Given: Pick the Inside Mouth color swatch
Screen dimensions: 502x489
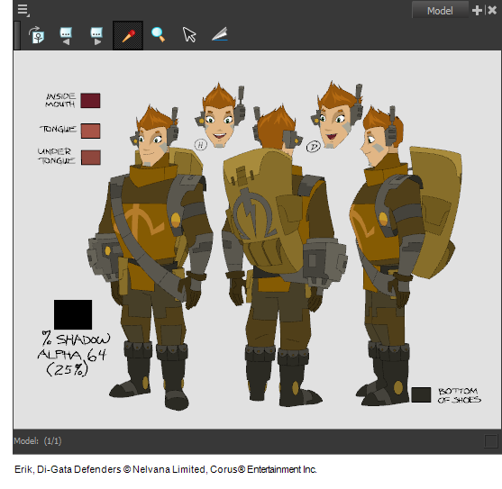Looking at the screenshot, I should point(91,101).
